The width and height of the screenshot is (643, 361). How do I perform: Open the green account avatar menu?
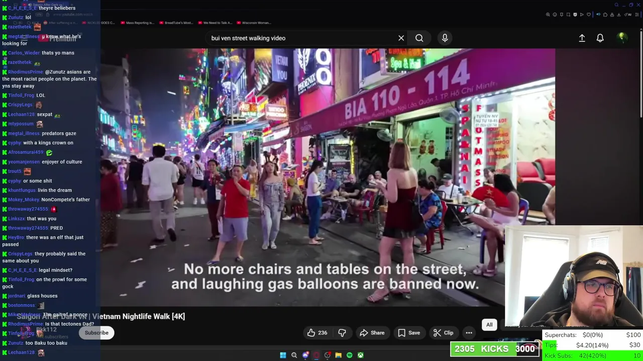tap(622, 38)
